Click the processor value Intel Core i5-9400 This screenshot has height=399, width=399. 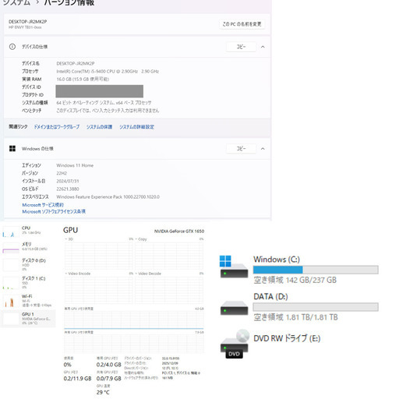tap(108, 72)
